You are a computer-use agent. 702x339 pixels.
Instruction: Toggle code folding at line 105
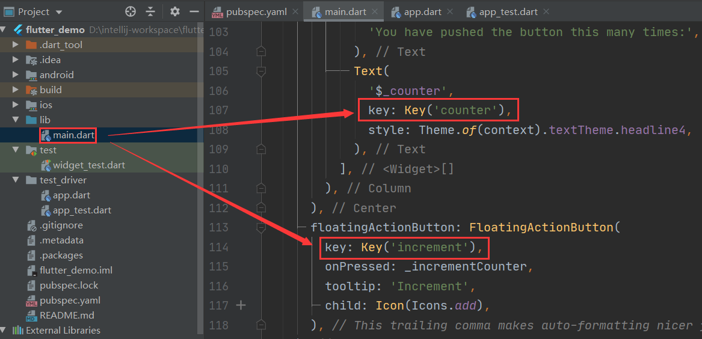(x=261, y=72)
